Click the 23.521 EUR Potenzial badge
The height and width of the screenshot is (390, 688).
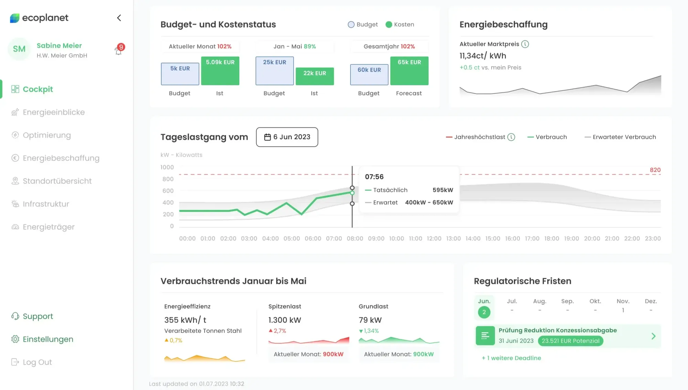click(570, 341)
